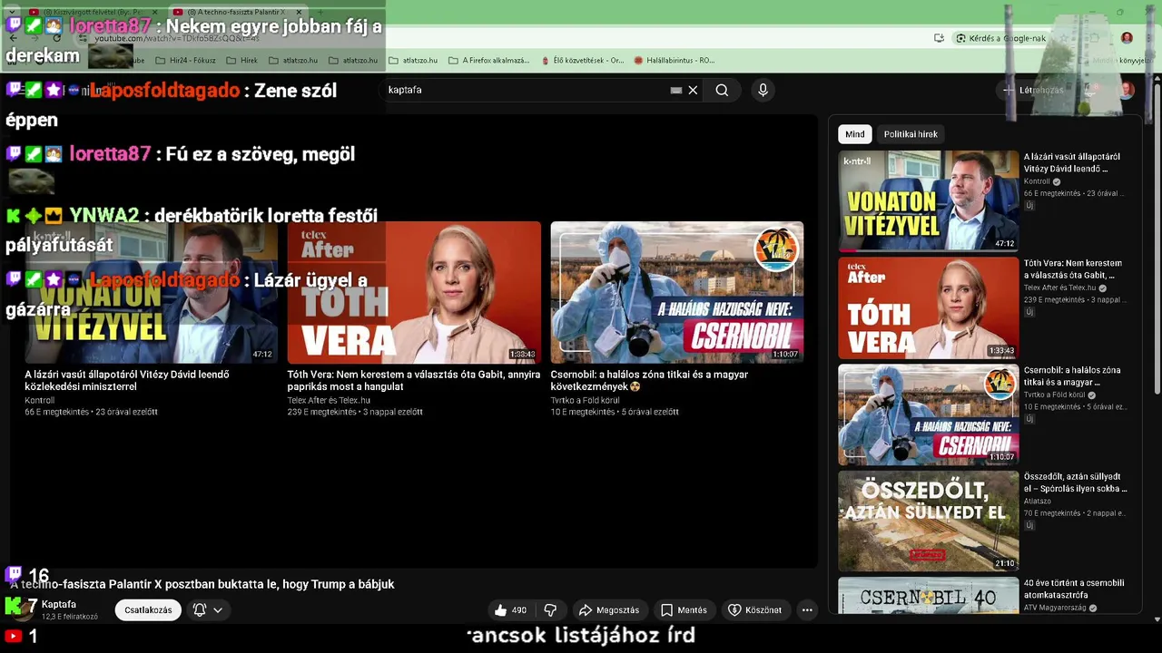Viewport: 1162px width, 653px height.
Task: Click the Csatlakozás join button
Action: coord(148,610)
